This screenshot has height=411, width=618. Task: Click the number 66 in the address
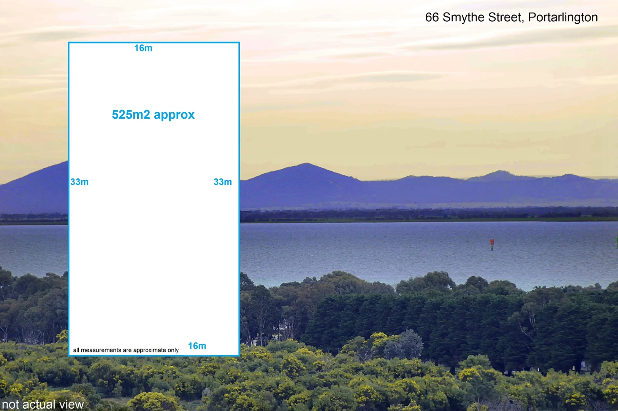tap(432, 18)
